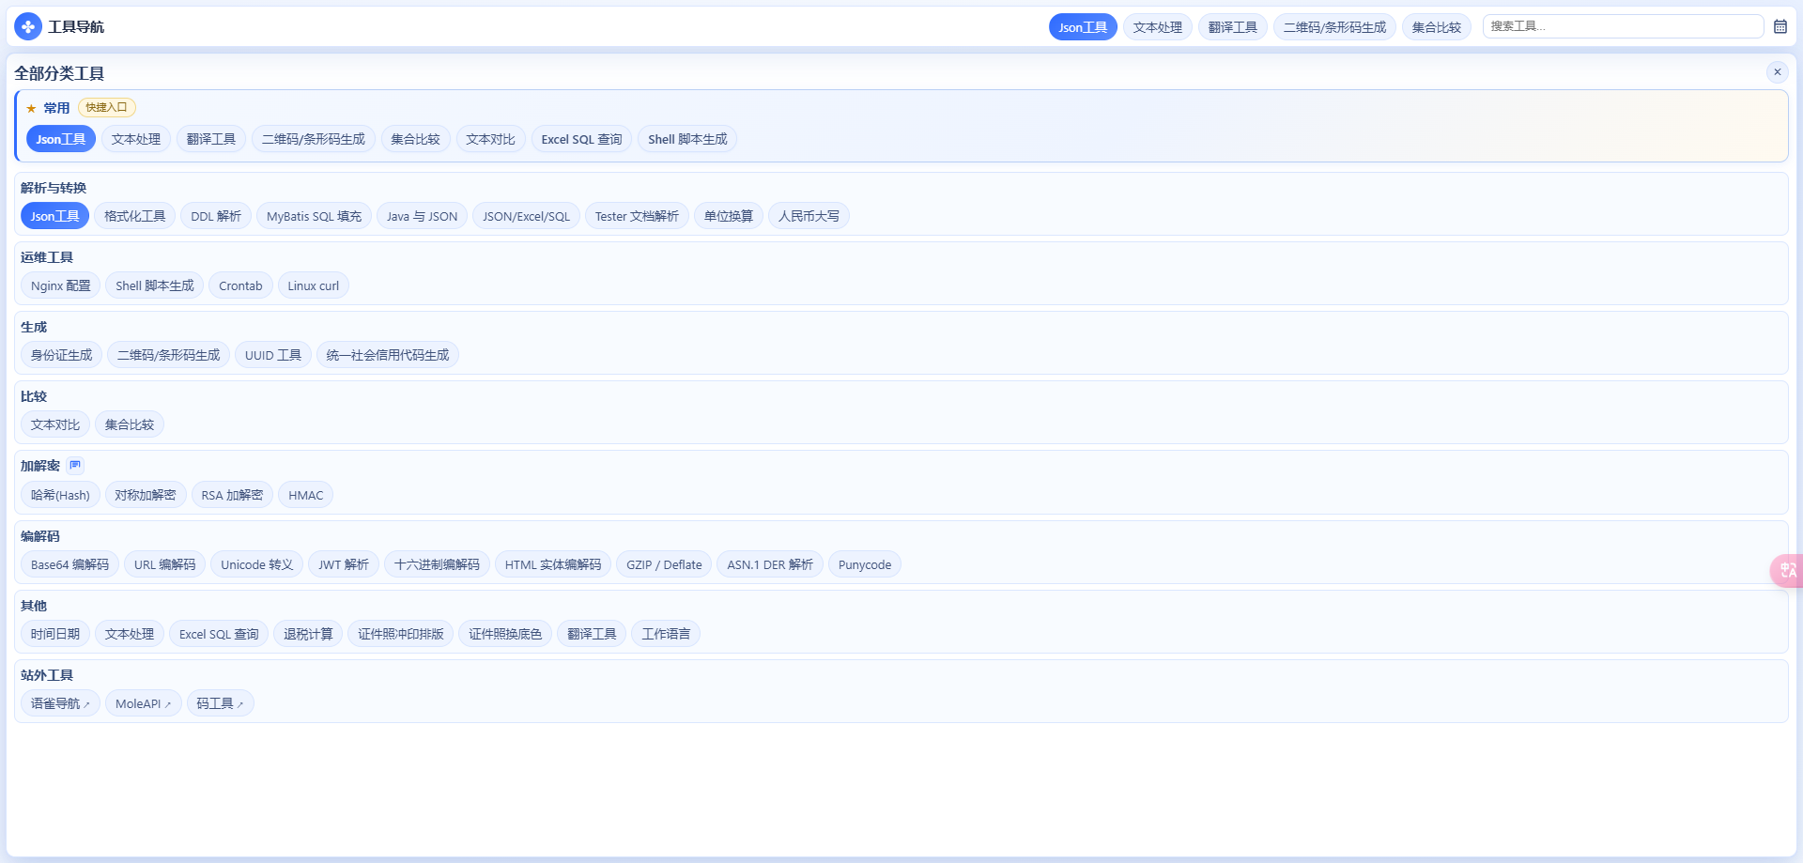Open Punycode tool
The width and height of the screenshot is (1803, 863).
[x=865, y=564]
